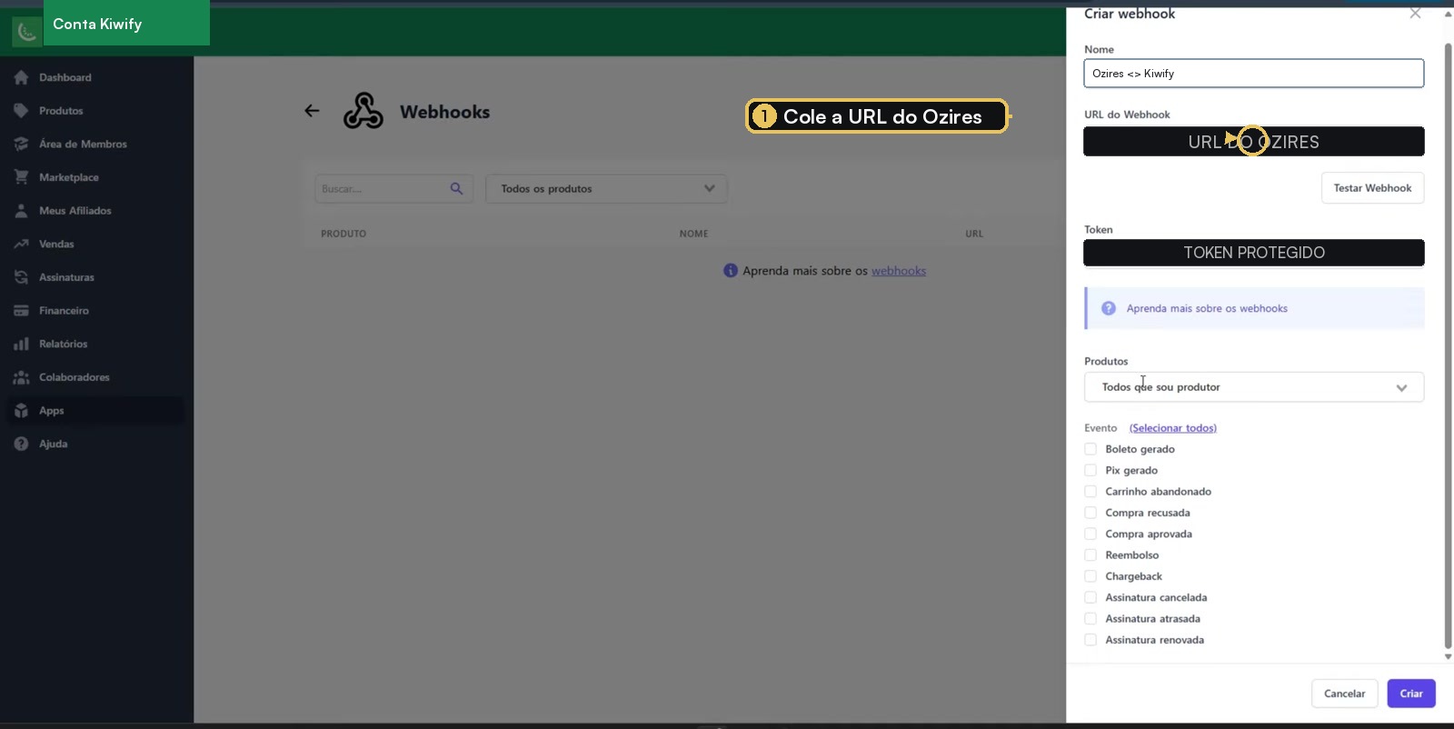
Task: Click the Vendas trend icon
Action: point(21,244)
